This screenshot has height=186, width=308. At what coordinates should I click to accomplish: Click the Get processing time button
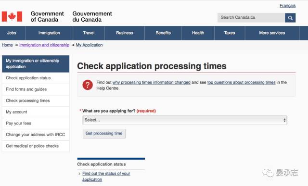point(104,134)
